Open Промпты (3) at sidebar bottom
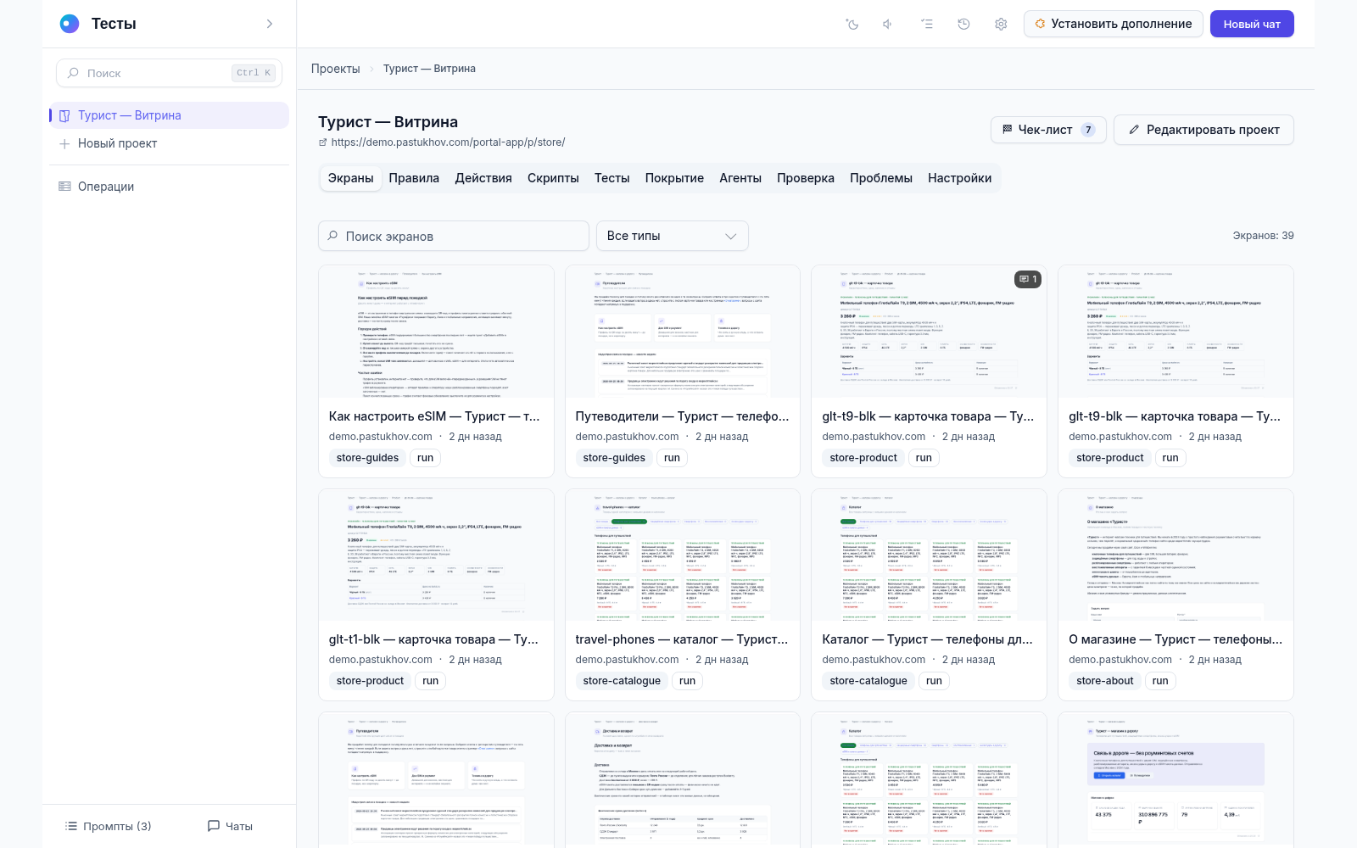 tap(108, 826)
